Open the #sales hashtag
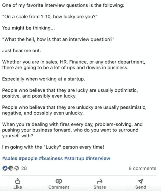Image resolution: width=161 pixels, height=191 pixels. click(10, 158)
